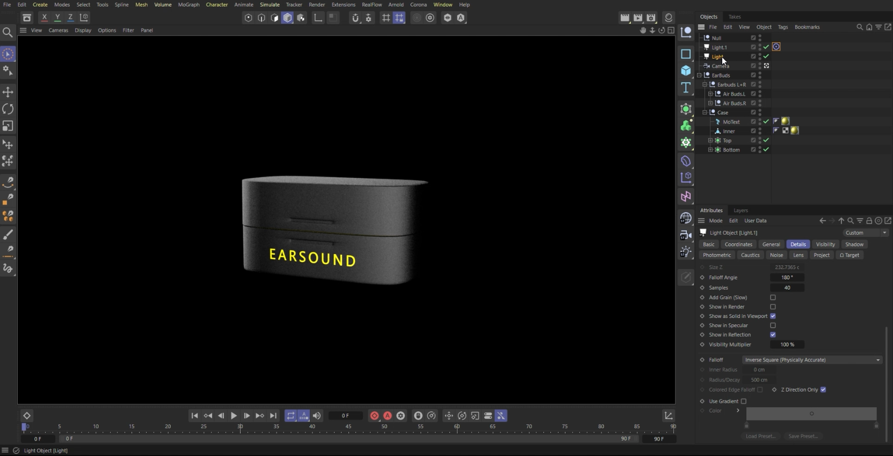This screenshot has width=893, height=456.
Task: Collapse Earbuds L+R group
Action: click(x=705, y=84)
